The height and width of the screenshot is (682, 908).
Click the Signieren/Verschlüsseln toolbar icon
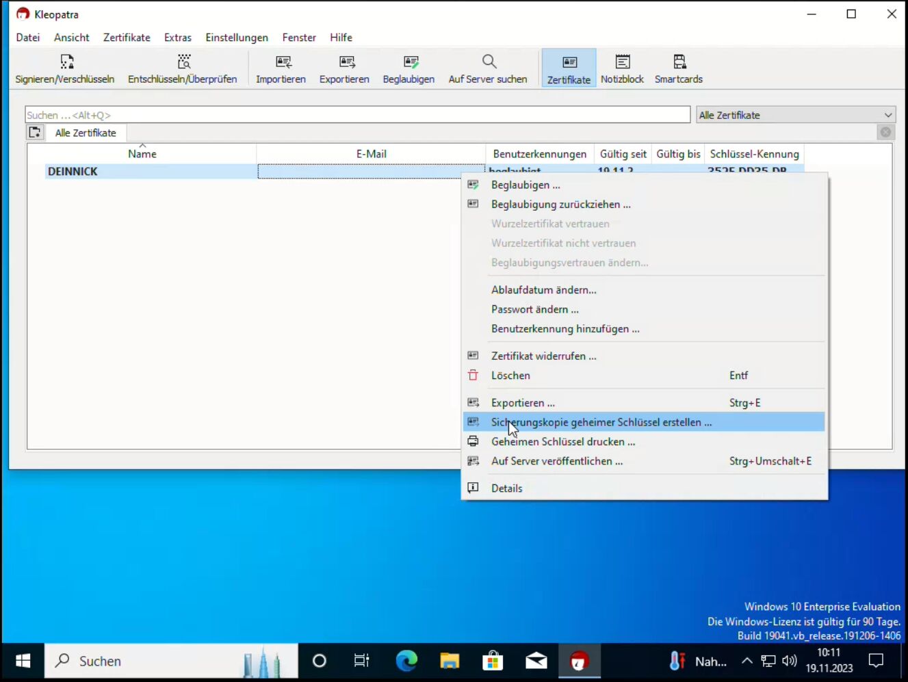66,68
